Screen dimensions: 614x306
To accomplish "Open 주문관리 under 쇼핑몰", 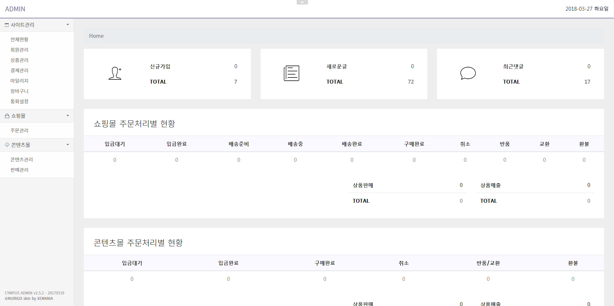I will 19,130.
